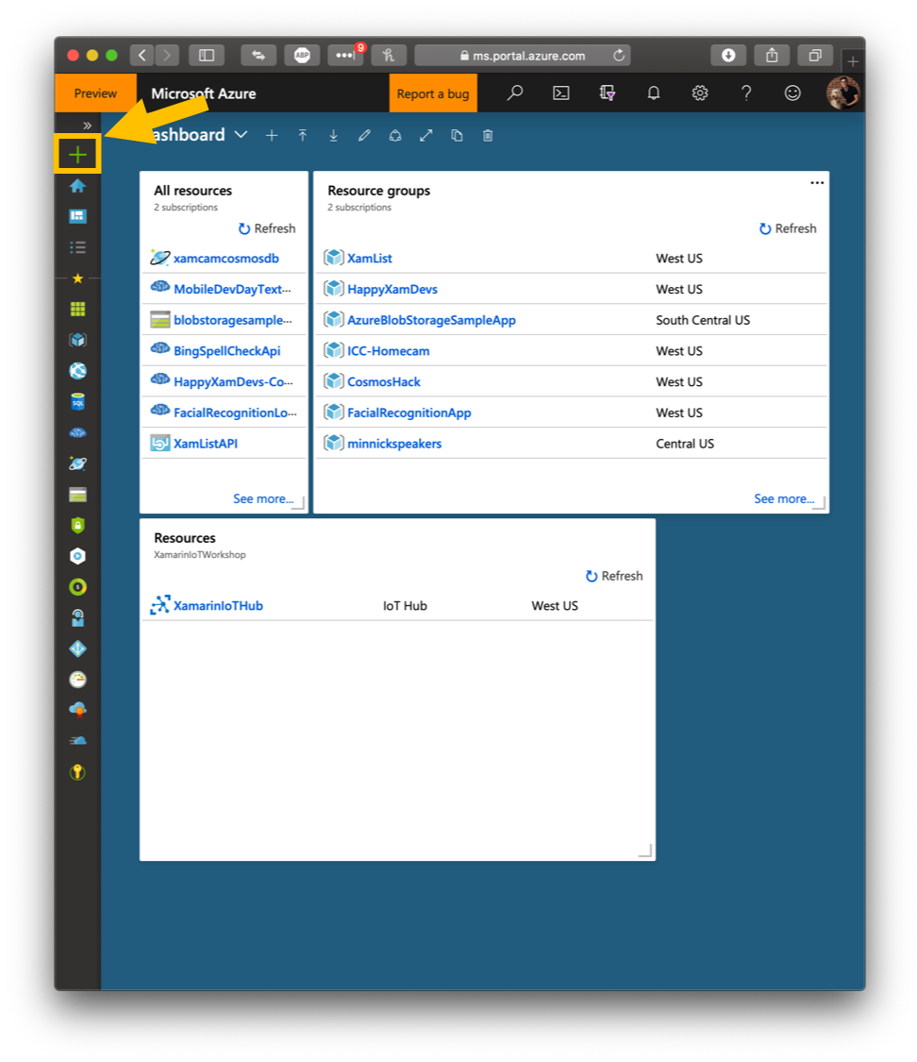Open All resources green grid sidebar icon
Viewport: 917px width, 1062px height.
77,309
